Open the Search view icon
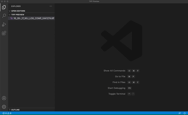The height and width of the screenshot is (115, 188). tap(4, 16)
